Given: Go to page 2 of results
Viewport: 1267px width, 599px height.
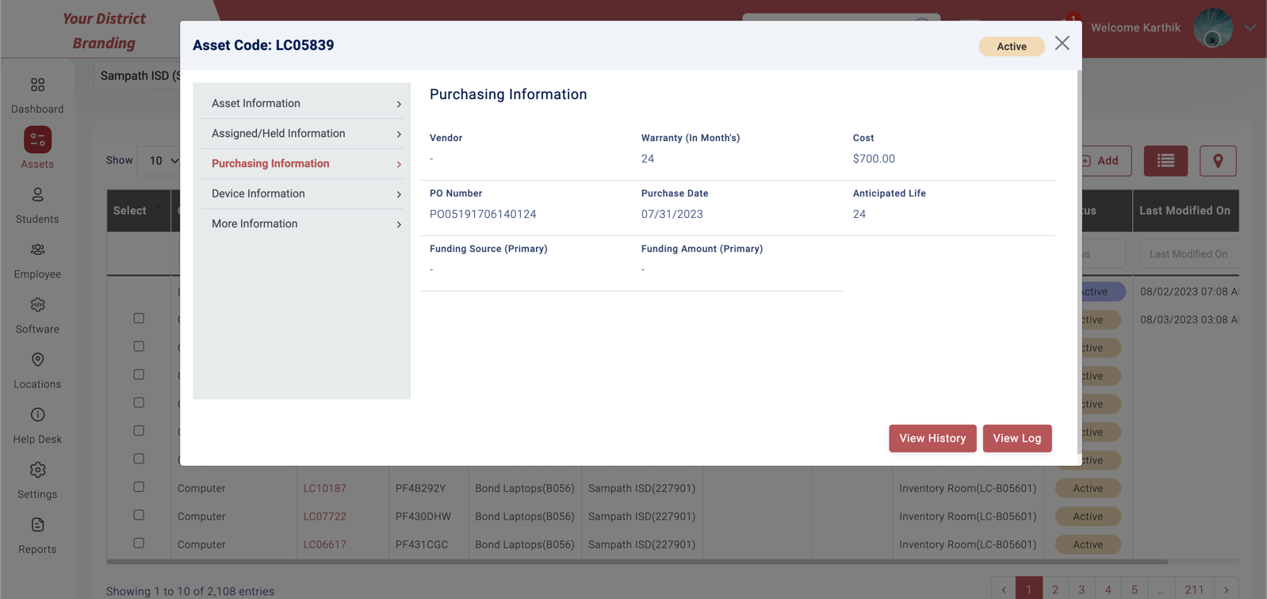Looking at the screenshot, I should pyautogui.click(x=1055, y=589).
